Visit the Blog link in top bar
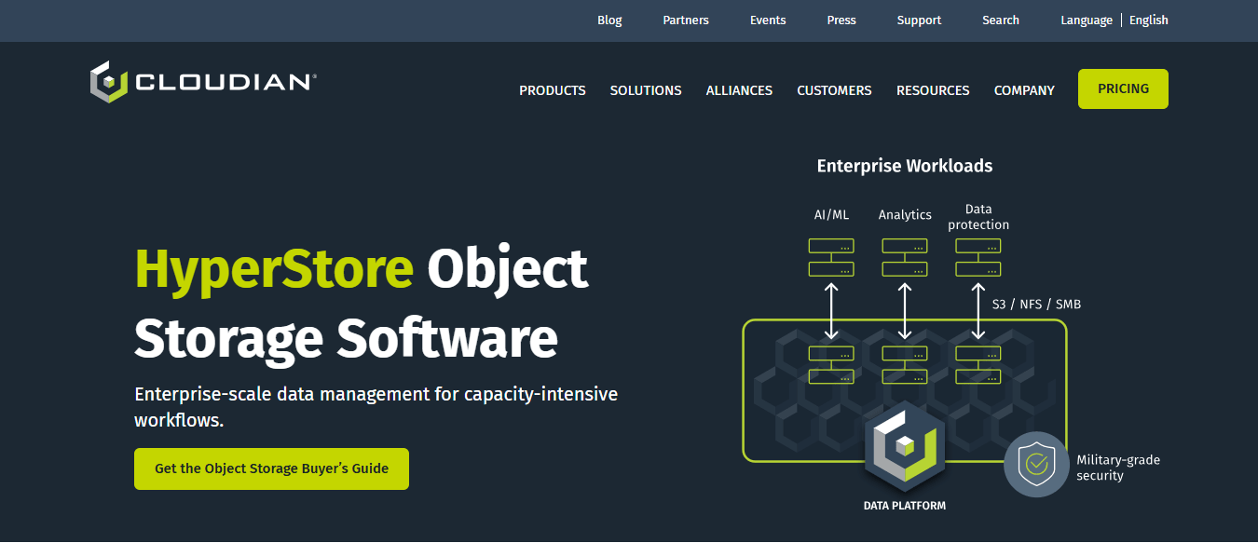 [x=609, y=20]
